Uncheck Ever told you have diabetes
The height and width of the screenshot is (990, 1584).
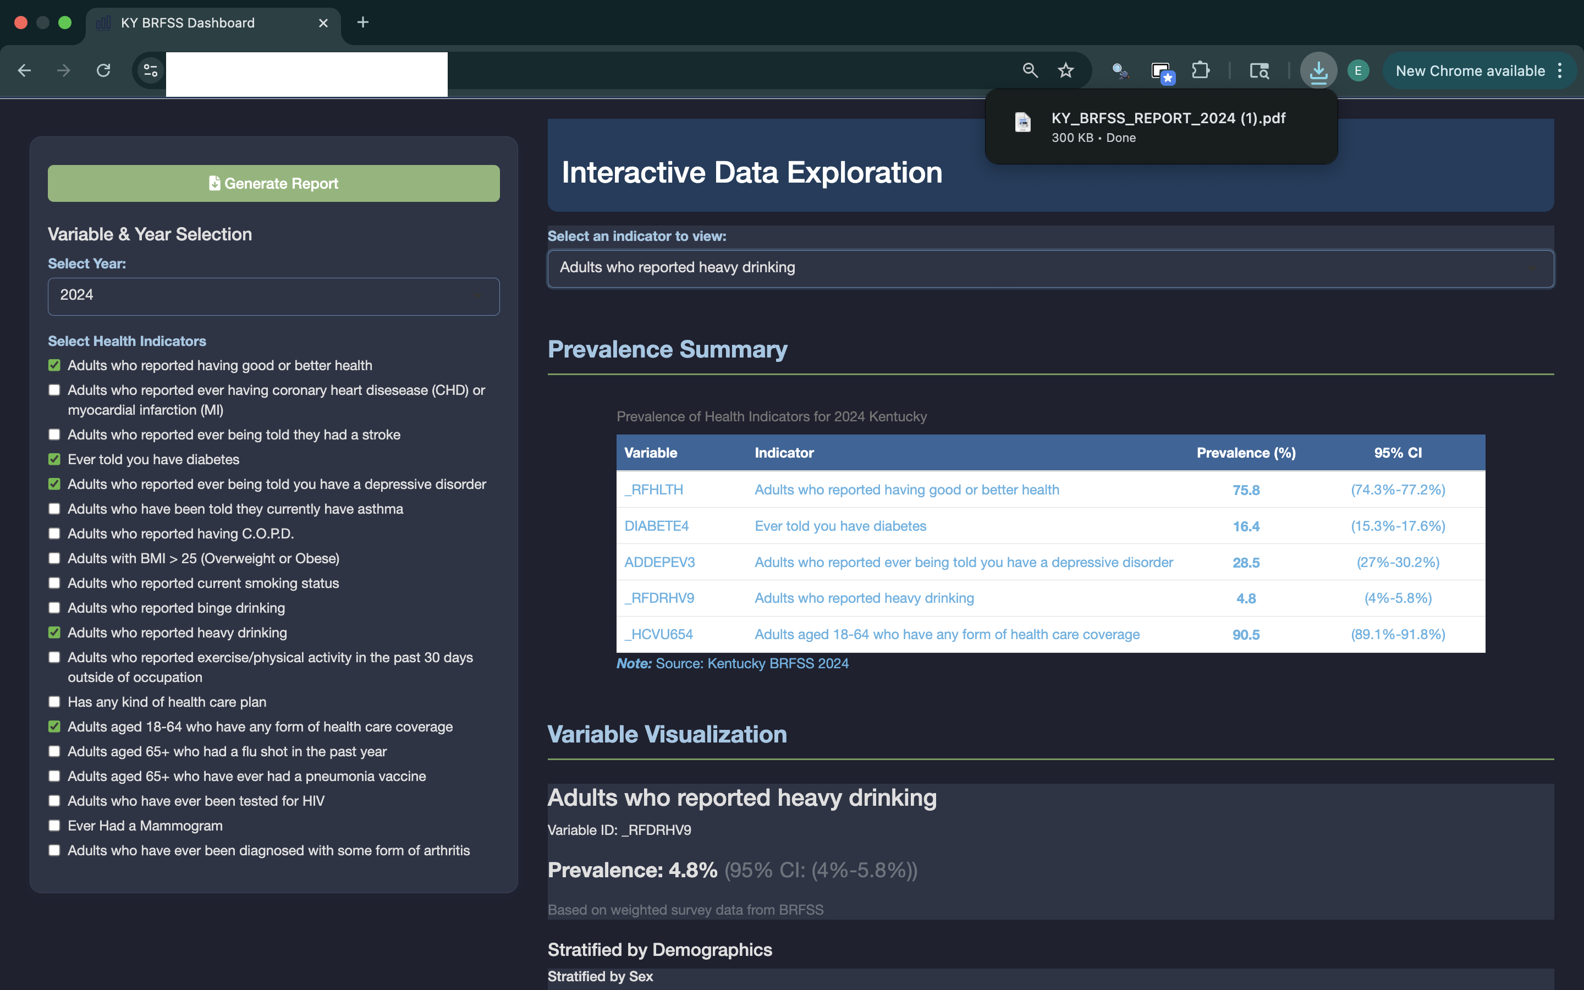[x=55, y=459]
